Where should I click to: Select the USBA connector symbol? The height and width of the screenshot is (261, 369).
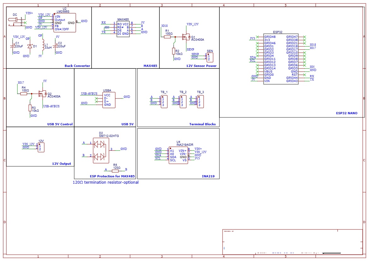(109, 99)
